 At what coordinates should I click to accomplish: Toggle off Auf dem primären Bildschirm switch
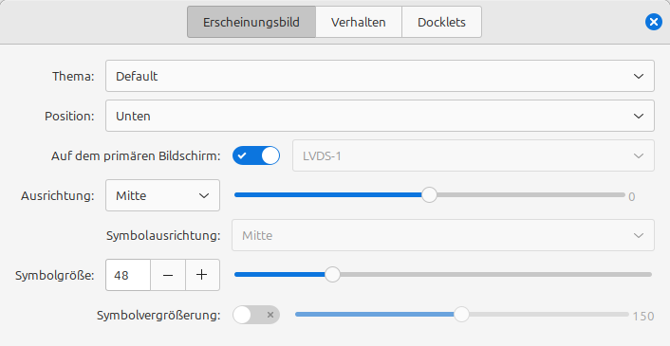(256, 155)
